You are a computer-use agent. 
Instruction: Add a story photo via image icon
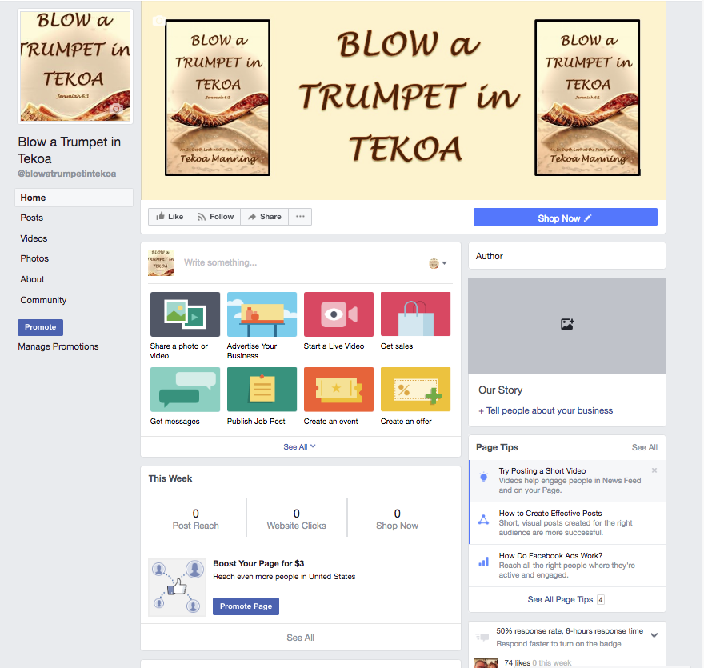point(567,324)
